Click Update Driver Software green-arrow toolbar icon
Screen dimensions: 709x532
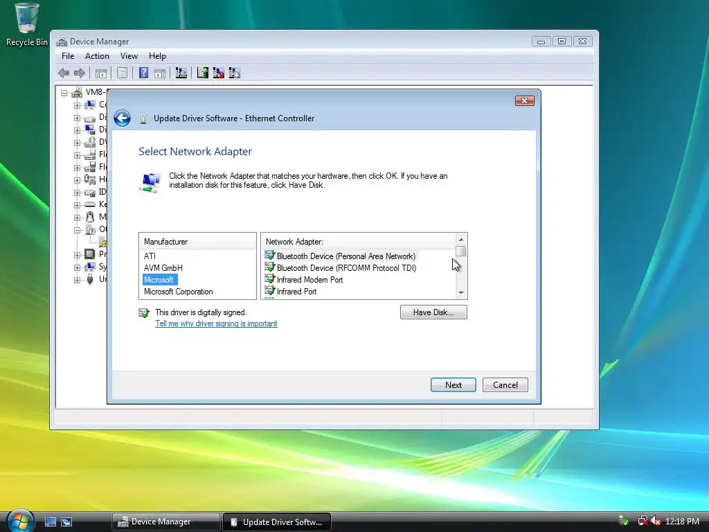[203, 73]
